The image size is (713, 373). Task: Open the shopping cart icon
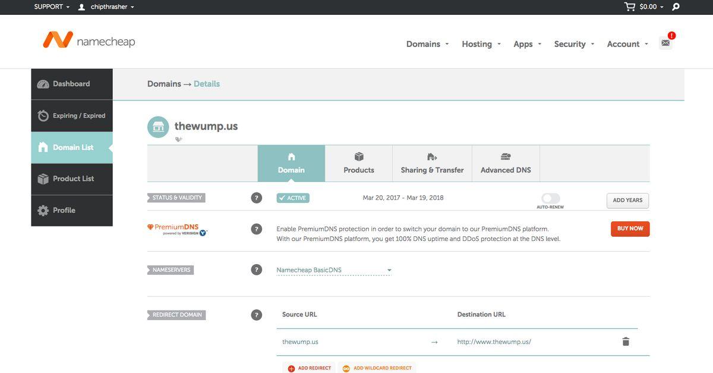click(x=630, y=7)
